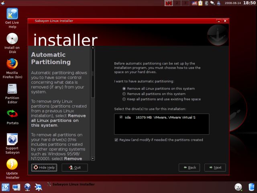This screenshot has height=193, width=257.
Task: Go Back to the previous installer step
Action: (189, 167)
